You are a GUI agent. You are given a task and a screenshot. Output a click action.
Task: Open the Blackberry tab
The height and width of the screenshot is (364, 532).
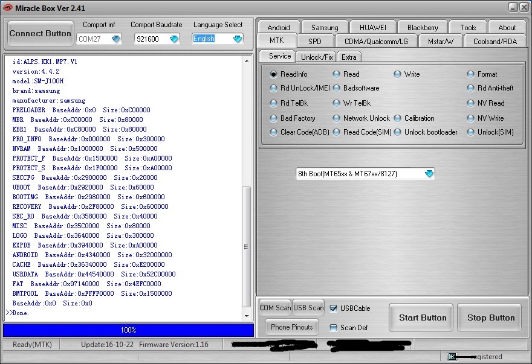(x=423, y=27)
